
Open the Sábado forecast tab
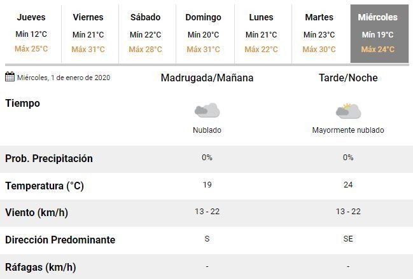tap(145, 34)
